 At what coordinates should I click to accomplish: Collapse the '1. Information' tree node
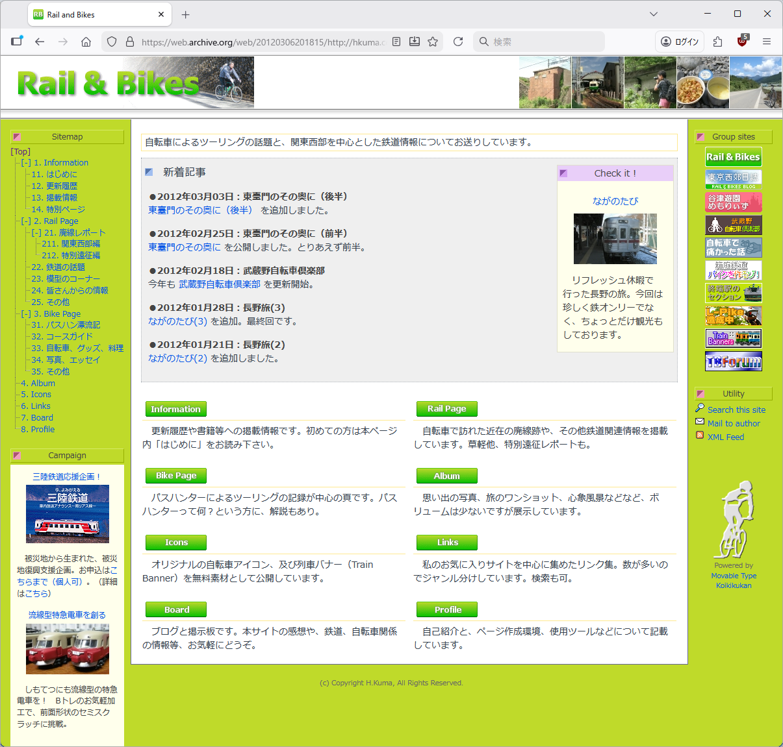pyautogui.click(x=26, y=163)
